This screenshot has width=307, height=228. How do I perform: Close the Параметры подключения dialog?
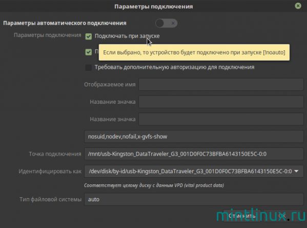pyautogui.click(x=298, y=6)
